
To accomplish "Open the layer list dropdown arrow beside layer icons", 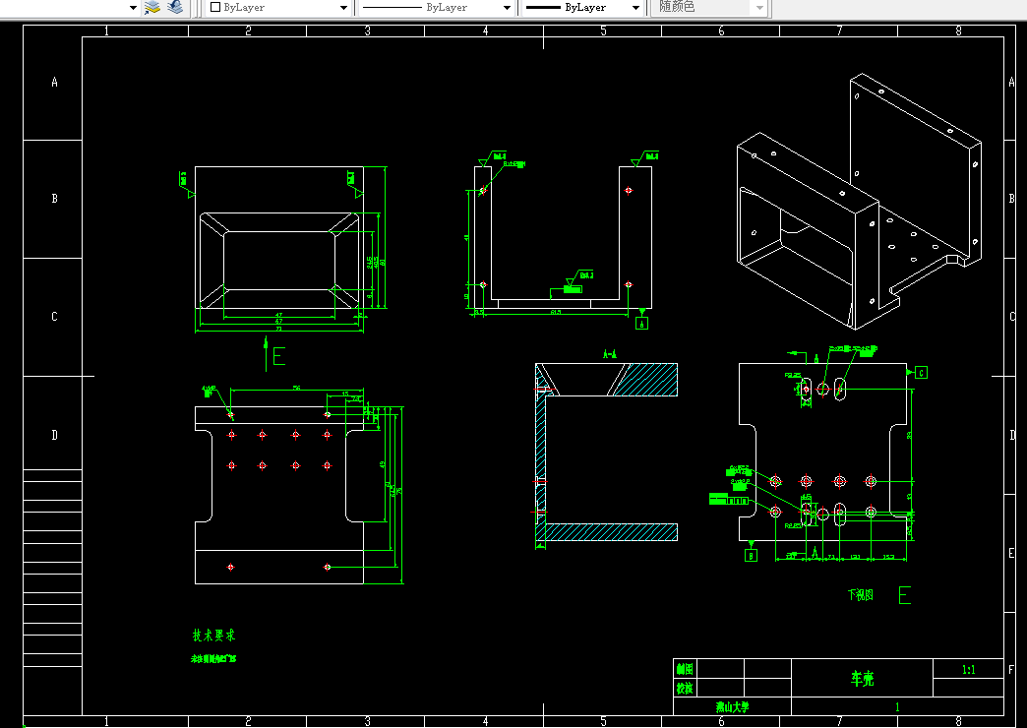I will [134, 8].
